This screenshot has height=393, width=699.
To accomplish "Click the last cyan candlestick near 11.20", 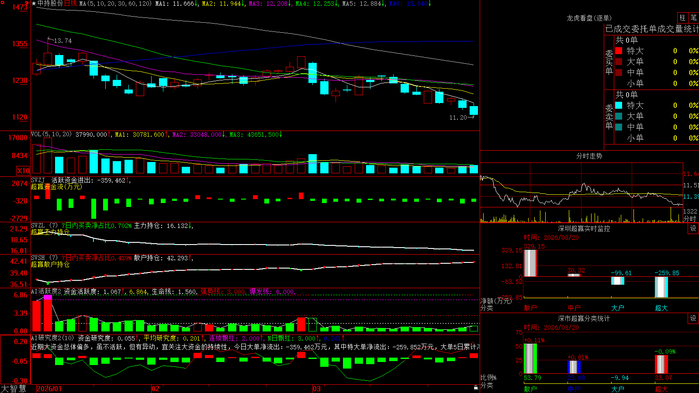I will [x=474, y=110].
